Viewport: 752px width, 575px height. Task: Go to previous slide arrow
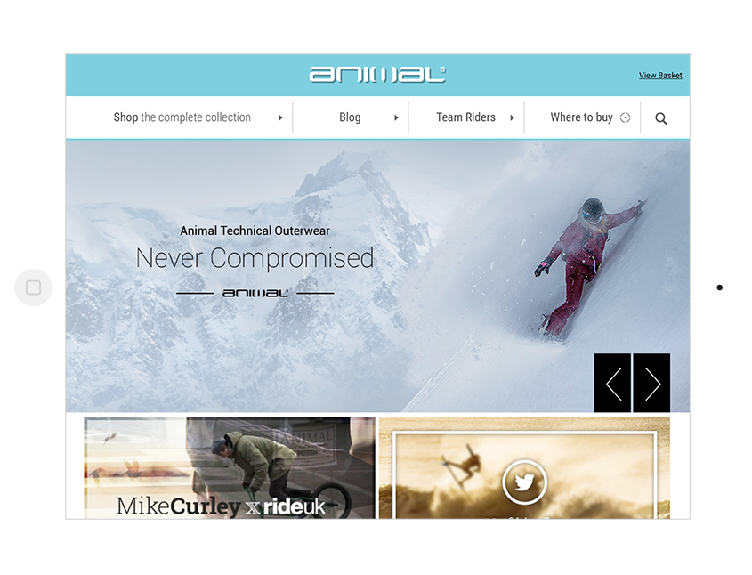(x=612, y=383)
